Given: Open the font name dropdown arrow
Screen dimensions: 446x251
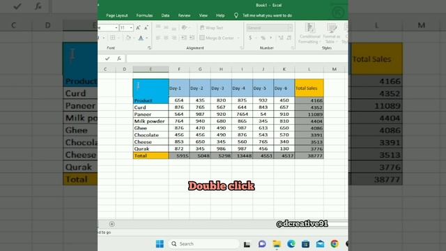Looking at the screenshot, I should click(116, 28).
